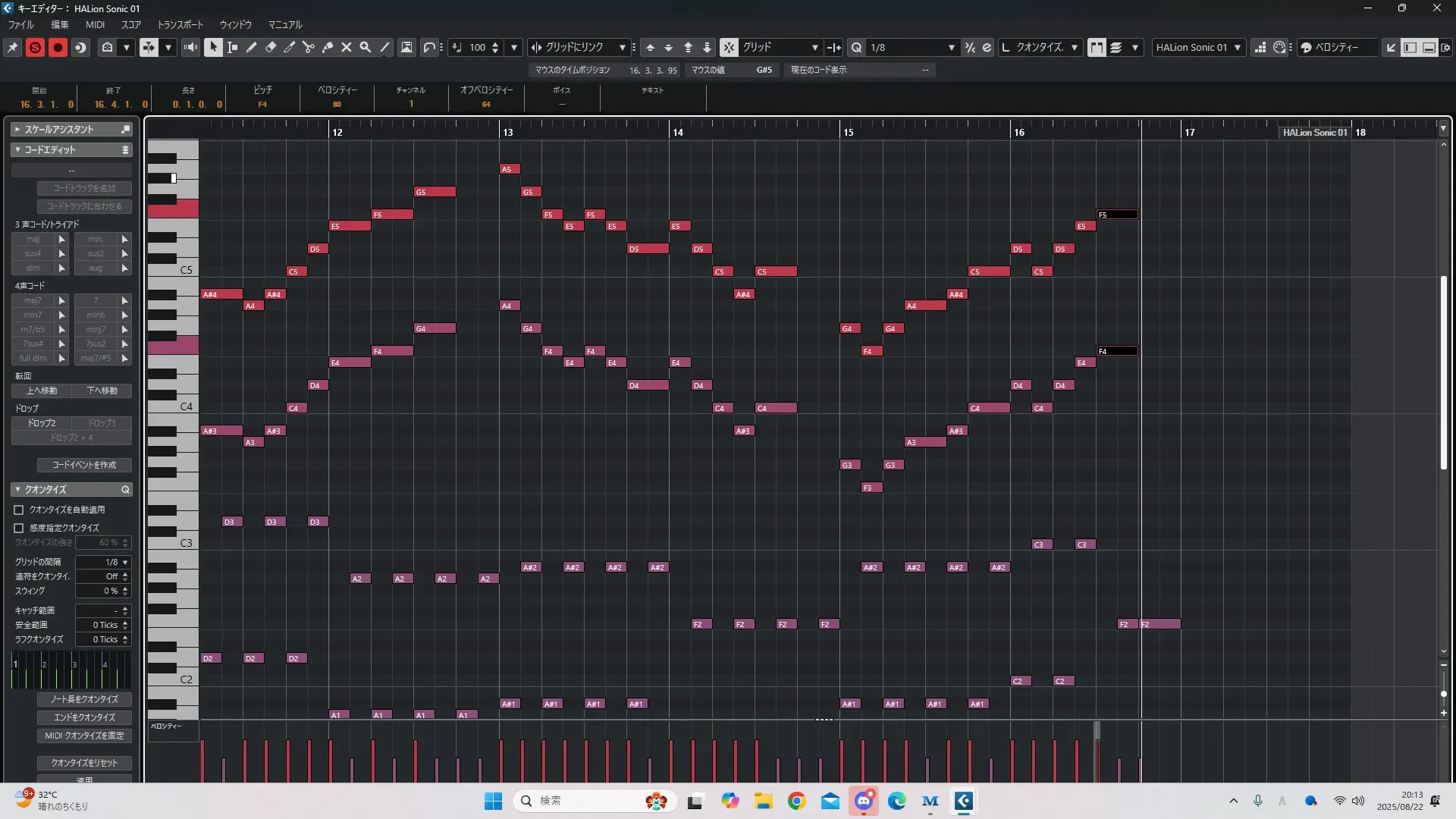Click the コードイベントを作成 button
Viewport: 1456px width, 819px height.
(84, 465)
